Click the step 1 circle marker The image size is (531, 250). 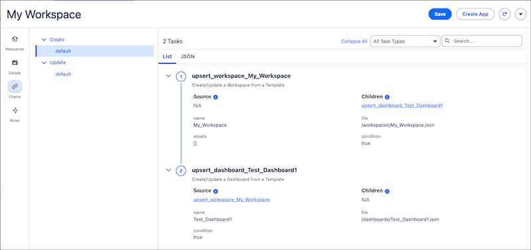181,76
